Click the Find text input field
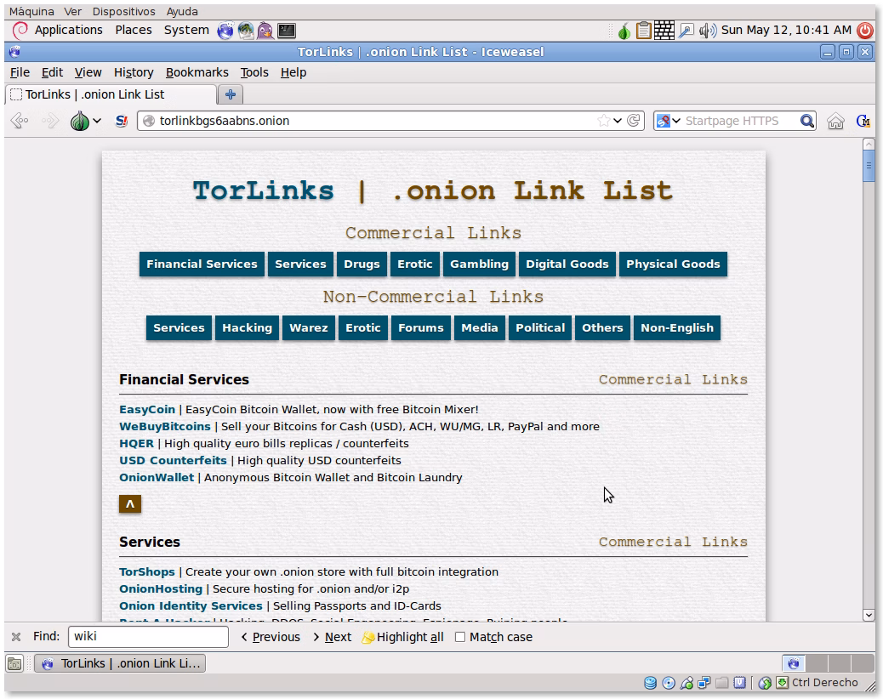 click(148, 637)
